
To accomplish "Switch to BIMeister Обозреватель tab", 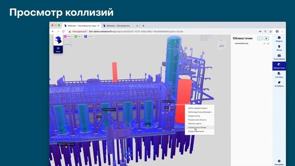I will (118, 26).
